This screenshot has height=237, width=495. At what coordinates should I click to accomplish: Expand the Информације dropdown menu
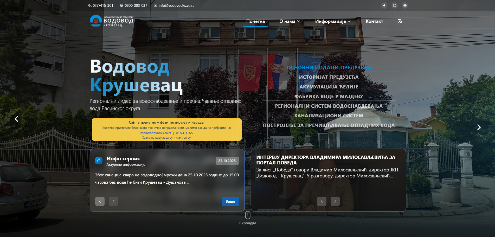coord(333,21)
